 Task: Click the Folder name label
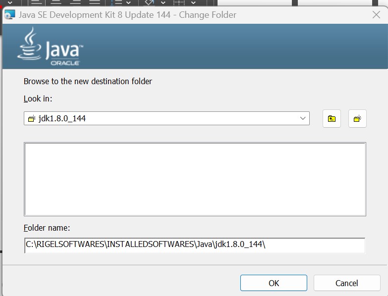coord(47,228)
